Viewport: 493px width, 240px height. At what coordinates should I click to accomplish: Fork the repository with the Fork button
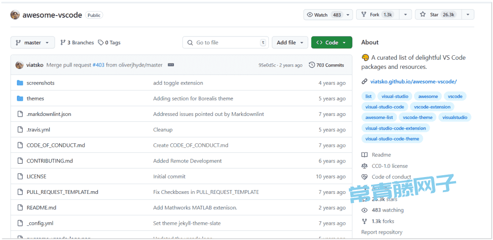[x=378, y=15]
